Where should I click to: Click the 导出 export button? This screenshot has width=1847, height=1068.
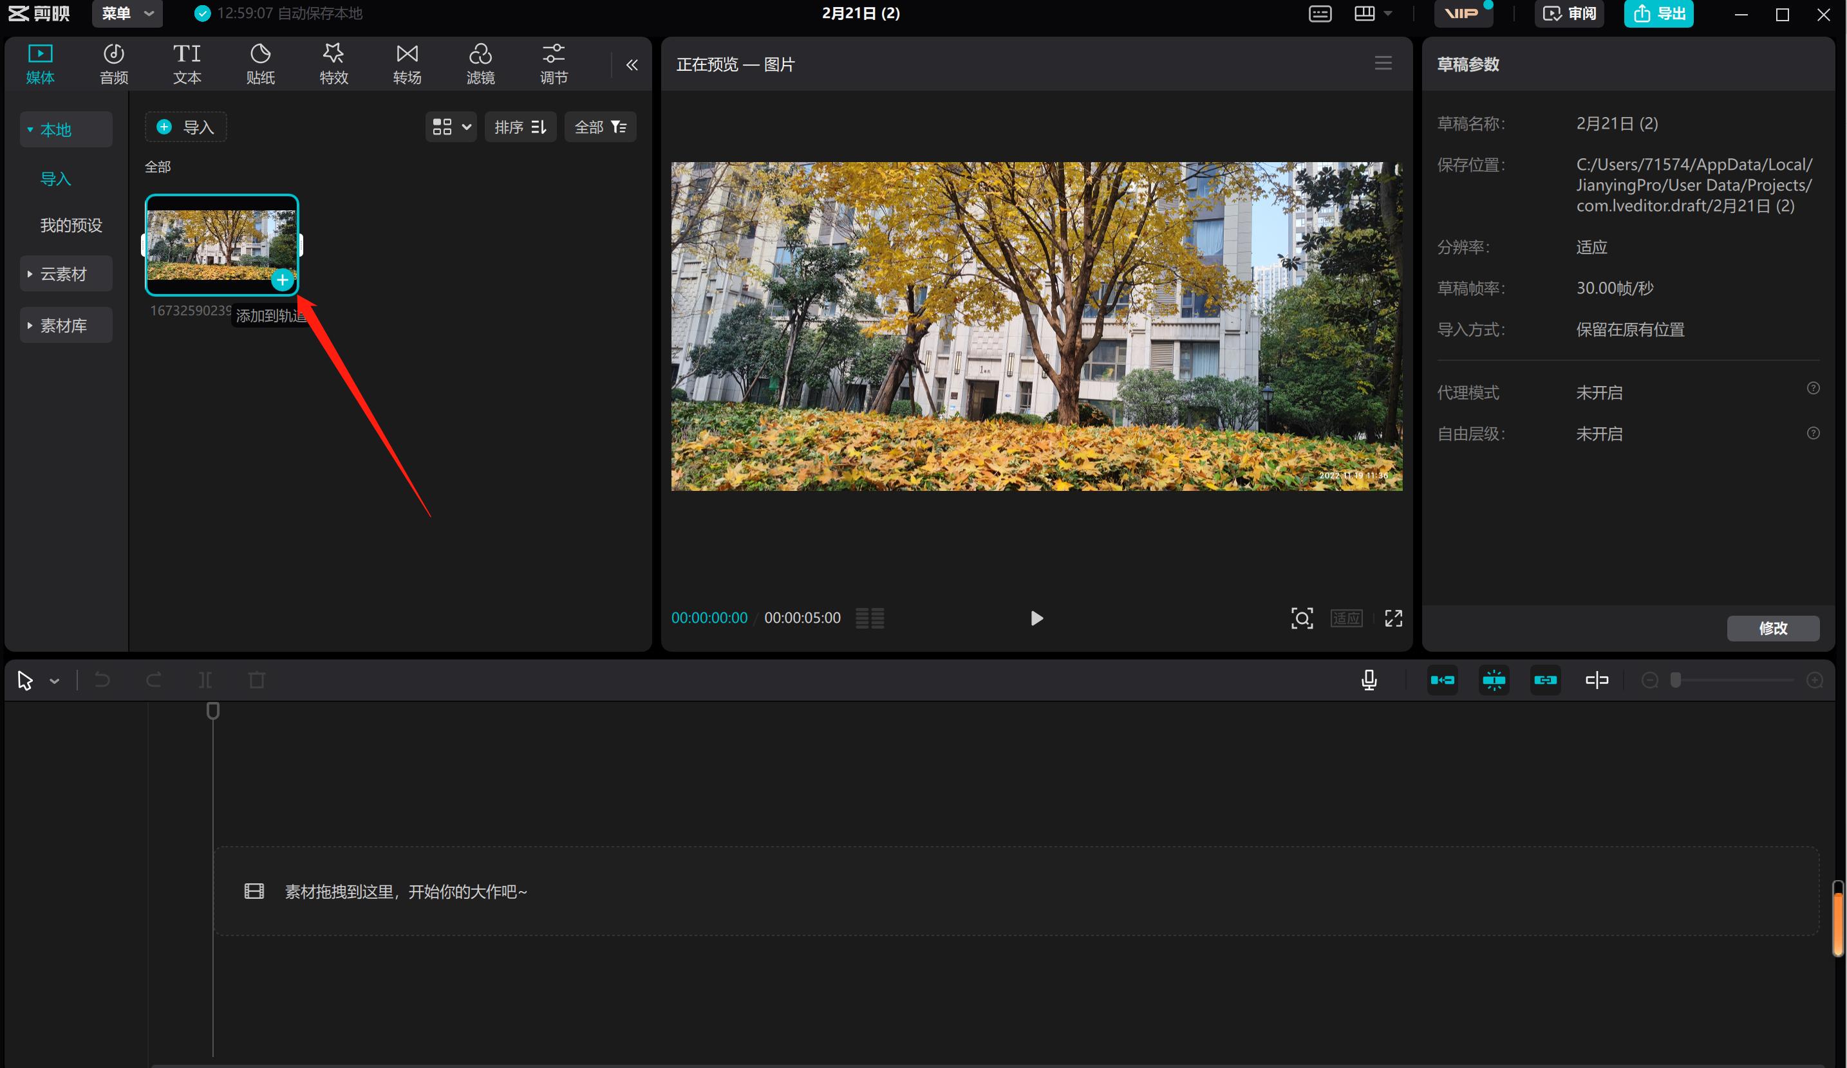[x=1658, y=13]
